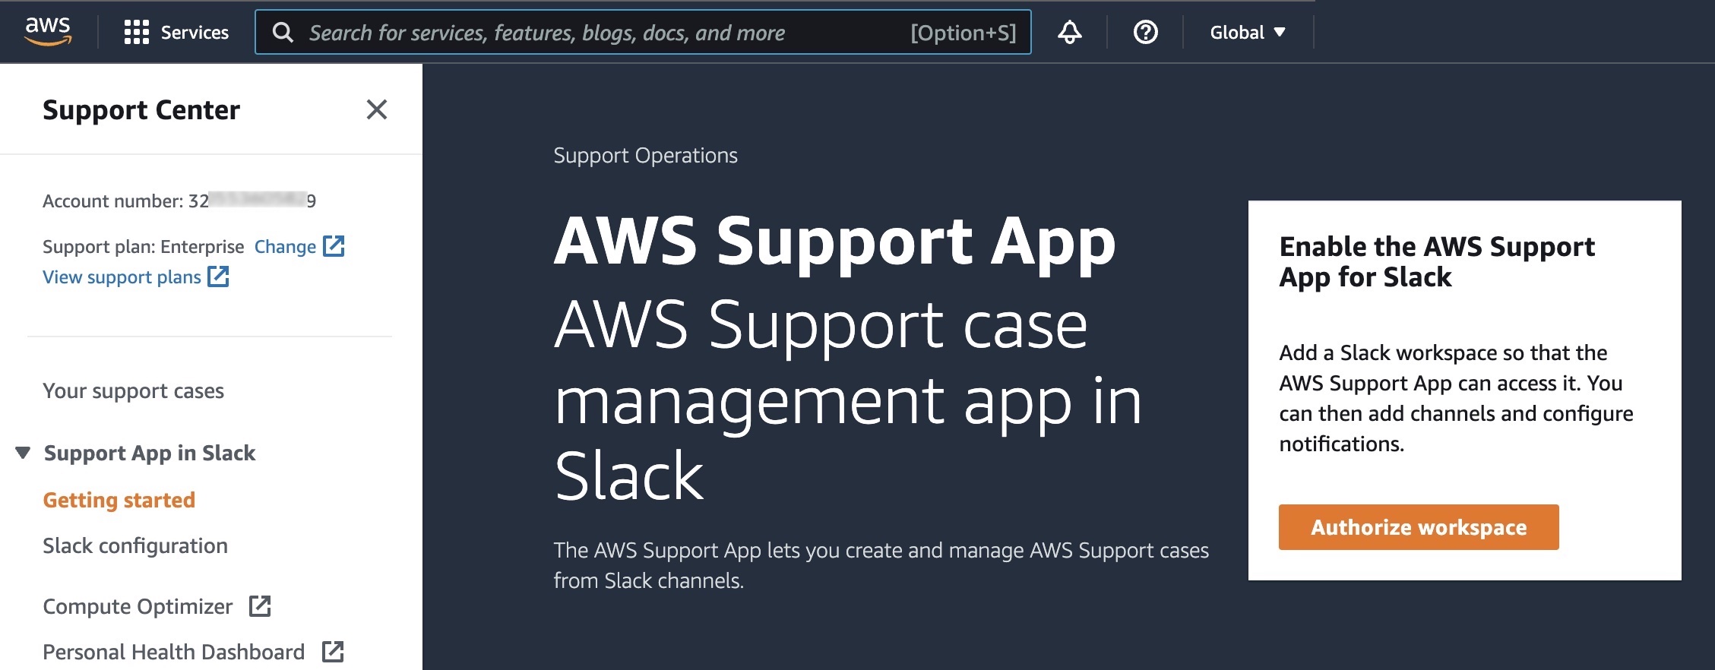Open the help question mark icon
The height and width of the screenshot is (670, 1715).
[x=1146, y=32]
